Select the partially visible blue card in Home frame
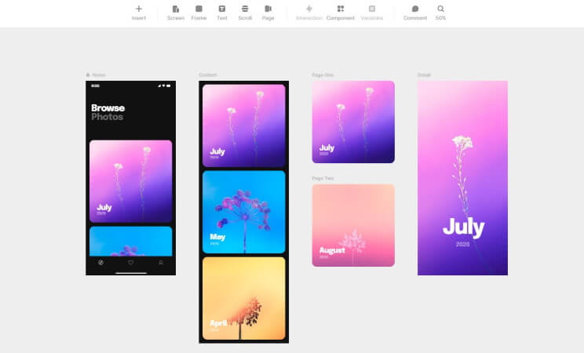Image resolution: width=584 pixels, height=353 pixels. click(131, 242)
